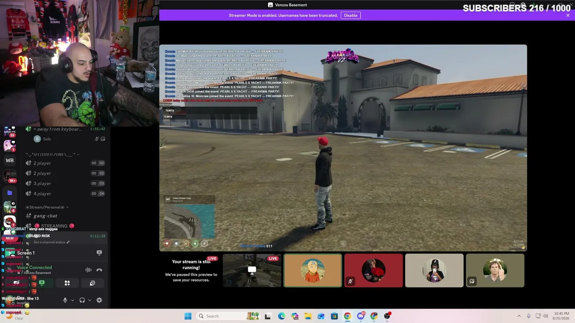Open the server with 4 notifications
575x323 pixels.
point(9,207)
